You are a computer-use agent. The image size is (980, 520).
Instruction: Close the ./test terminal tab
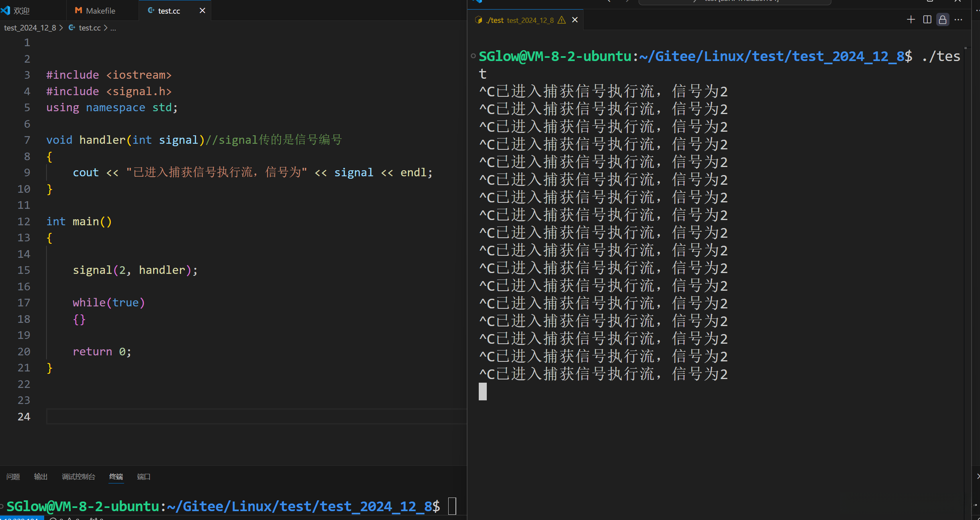coord(575,20)
